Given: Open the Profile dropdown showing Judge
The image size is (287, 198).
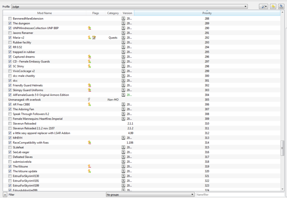Looking at the screenshot, I should tap(129, 6).
